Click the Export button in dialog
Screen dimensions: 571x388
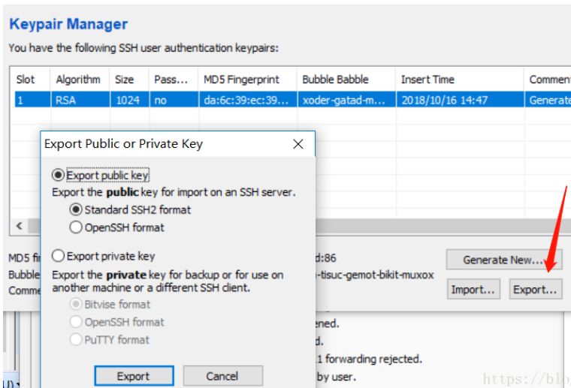pos(134,376)
